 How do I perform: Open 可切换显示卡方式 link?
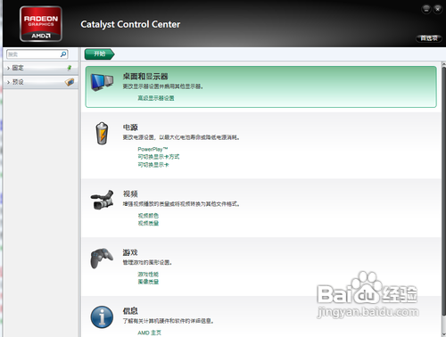point(159,157)
